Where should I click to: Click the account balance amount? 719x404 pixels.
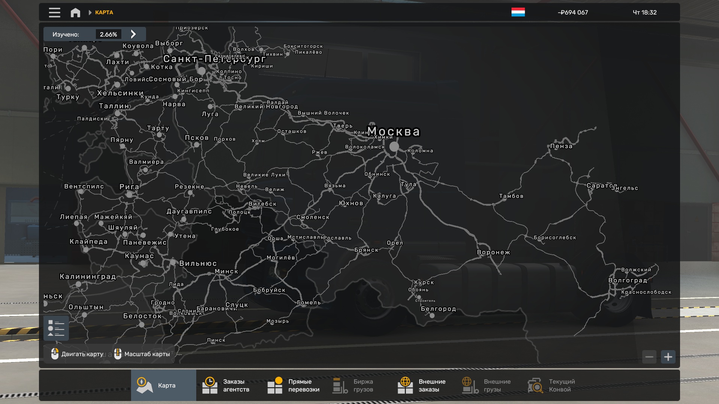click(x=573, y=12)
